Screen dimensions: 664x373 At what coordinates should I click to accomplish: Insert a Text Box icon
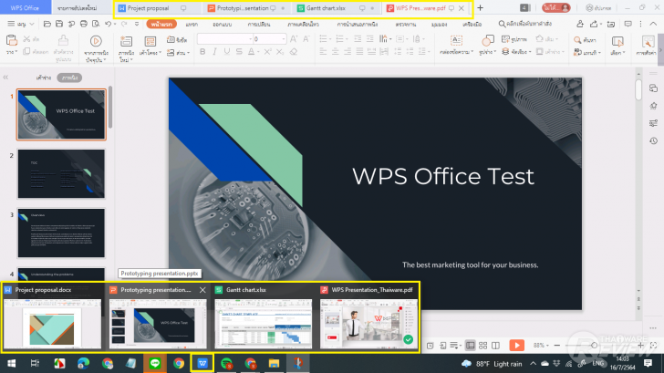click(456, 41)
